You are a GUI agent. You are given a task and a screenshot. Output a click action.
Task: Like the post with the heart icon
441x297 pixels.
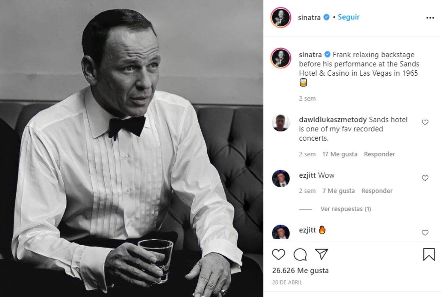(x=279, y=254)
